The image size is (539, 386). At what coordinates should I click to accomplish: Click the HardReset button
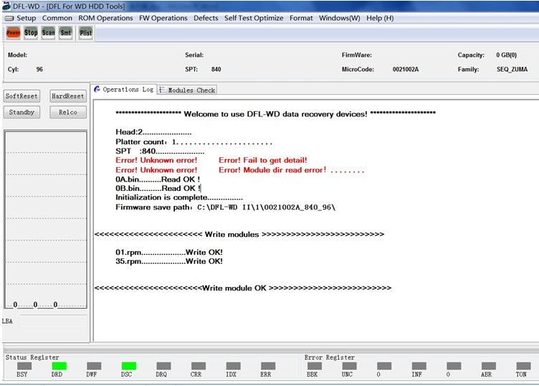[67, 96]
